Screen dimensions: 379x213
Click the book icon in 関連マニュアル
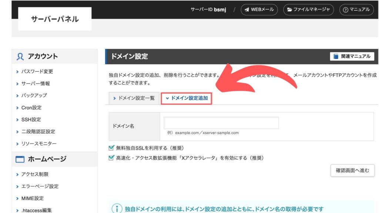point(336,56)
